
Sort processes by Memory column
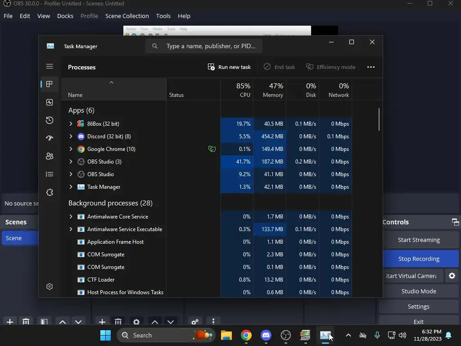tap(270, 90)
